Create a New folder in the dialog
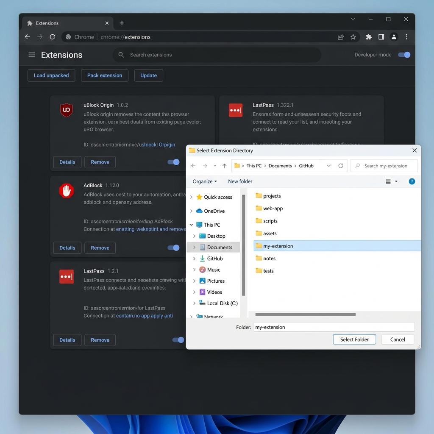The width and height of the screenshot is (434, 434). pos(240,181)
